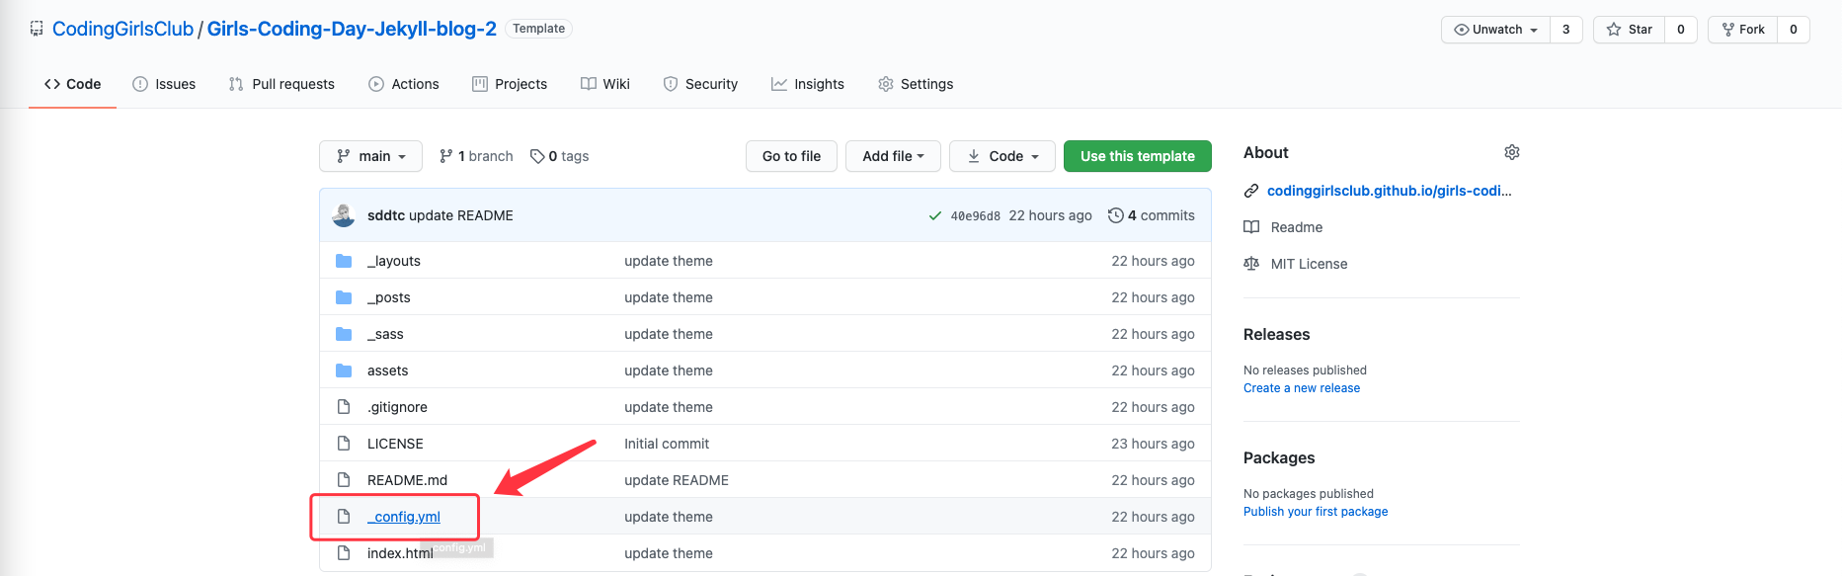
Task: Open the assets folder
Action: pos(387,370)
